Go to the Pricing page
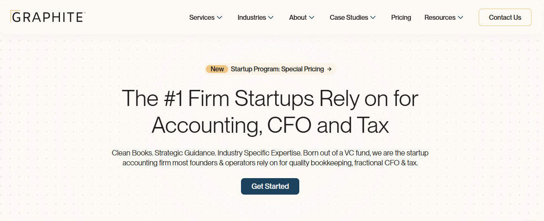 pyautogui.click(x=401, y=17)
